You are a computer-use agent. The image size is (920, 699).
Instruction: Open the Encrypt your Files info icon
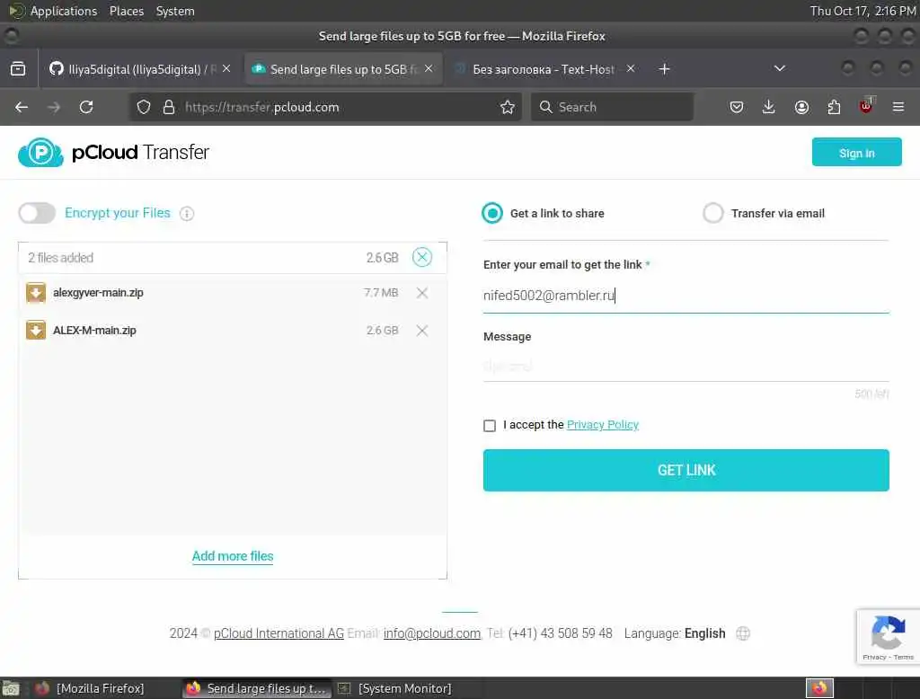(x=187, y=214)
